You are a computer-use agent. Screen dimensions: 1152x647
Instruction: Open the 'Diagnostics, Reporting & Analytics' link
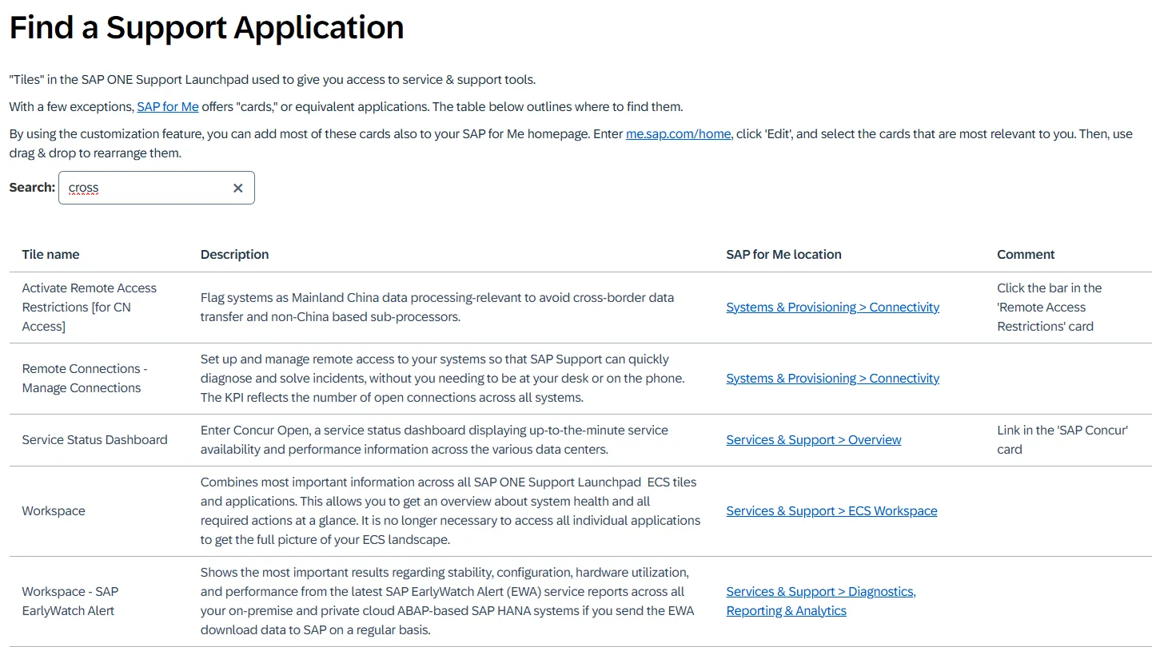click(x=820, y=601)
